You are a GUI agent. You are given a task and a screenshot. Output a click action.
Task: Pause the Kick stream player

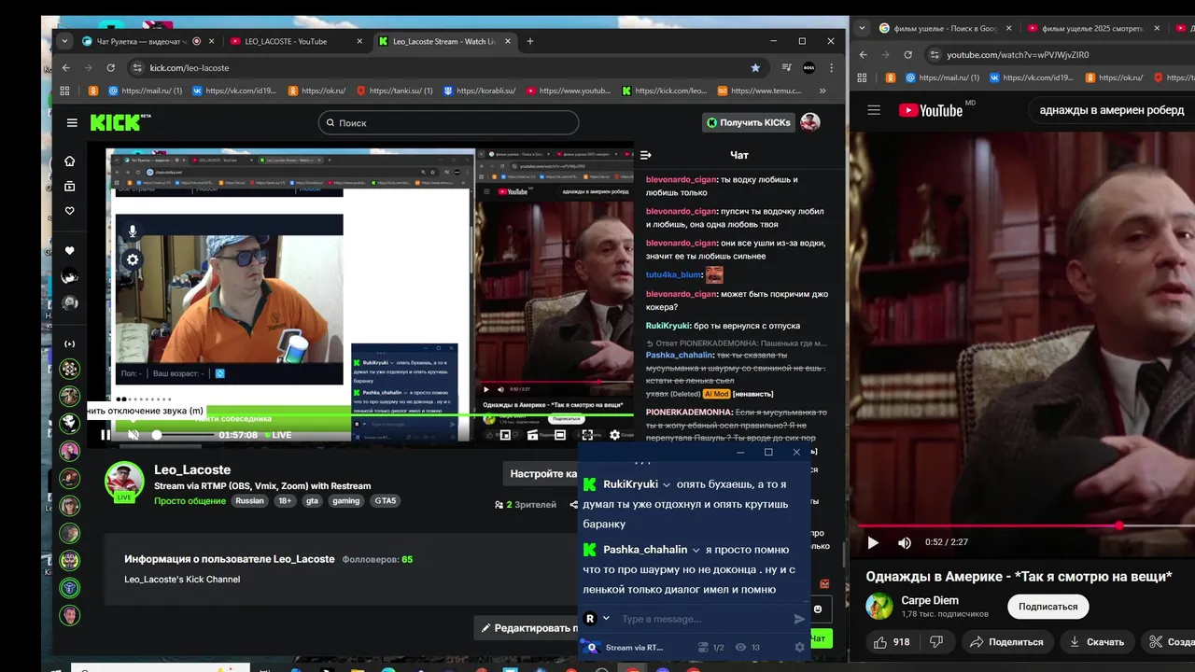pos(105,435)
